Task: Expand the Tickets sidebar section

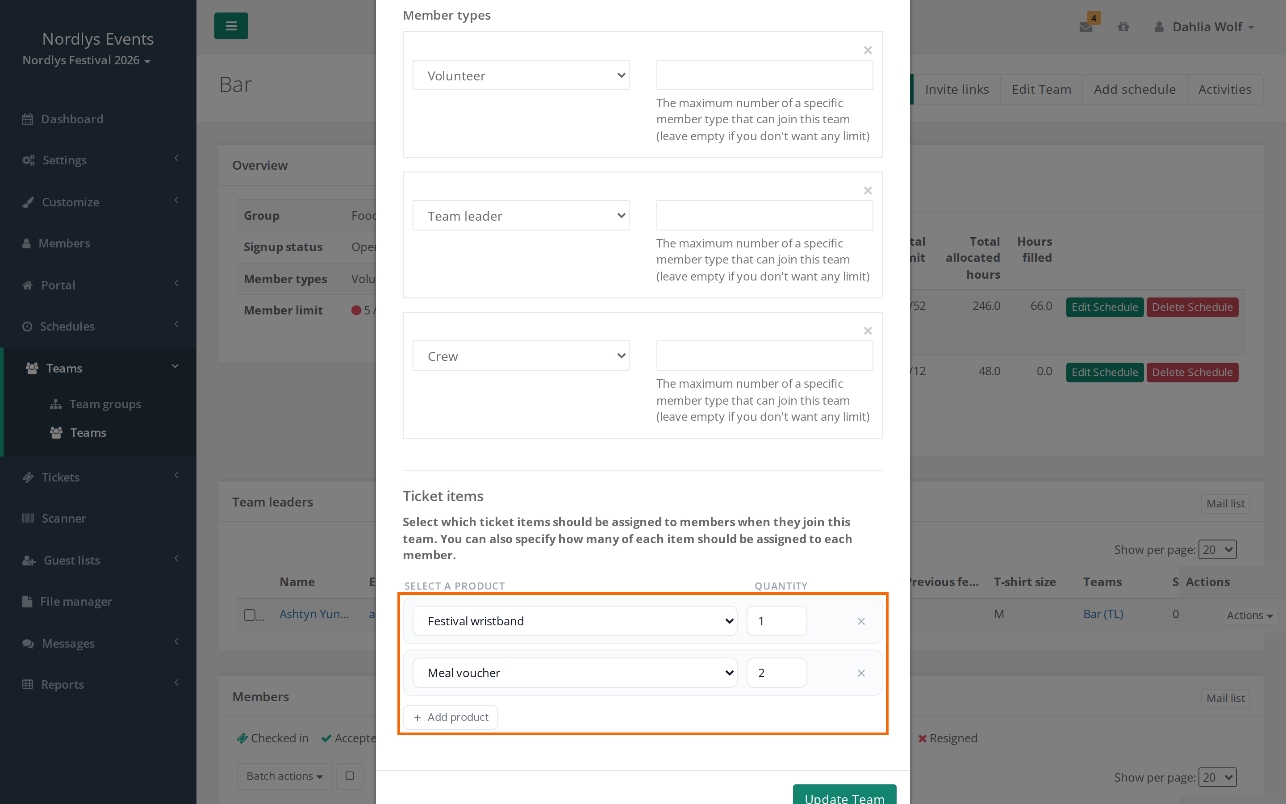Action: (98, 477)
